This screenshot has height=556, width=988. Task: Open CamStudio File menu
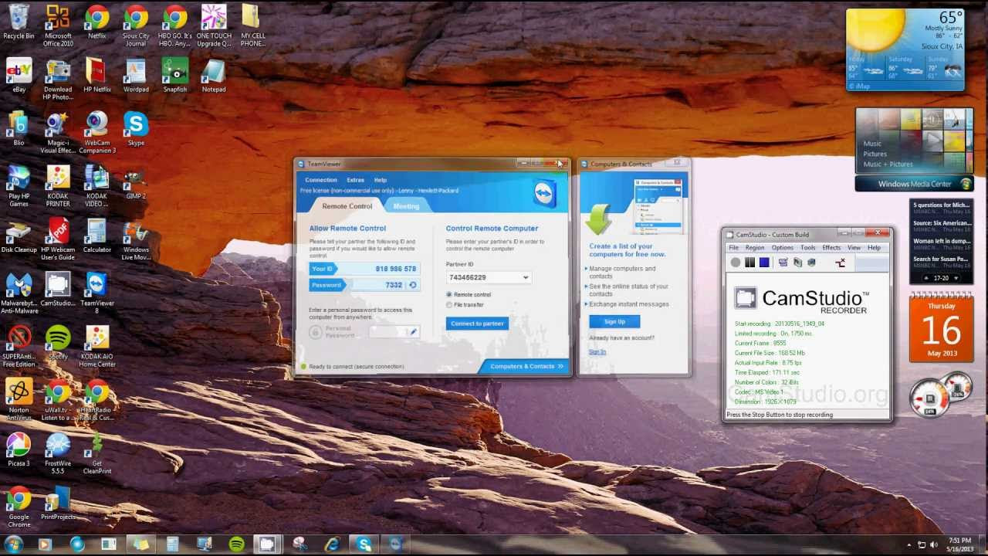click(x=734, y=248)
